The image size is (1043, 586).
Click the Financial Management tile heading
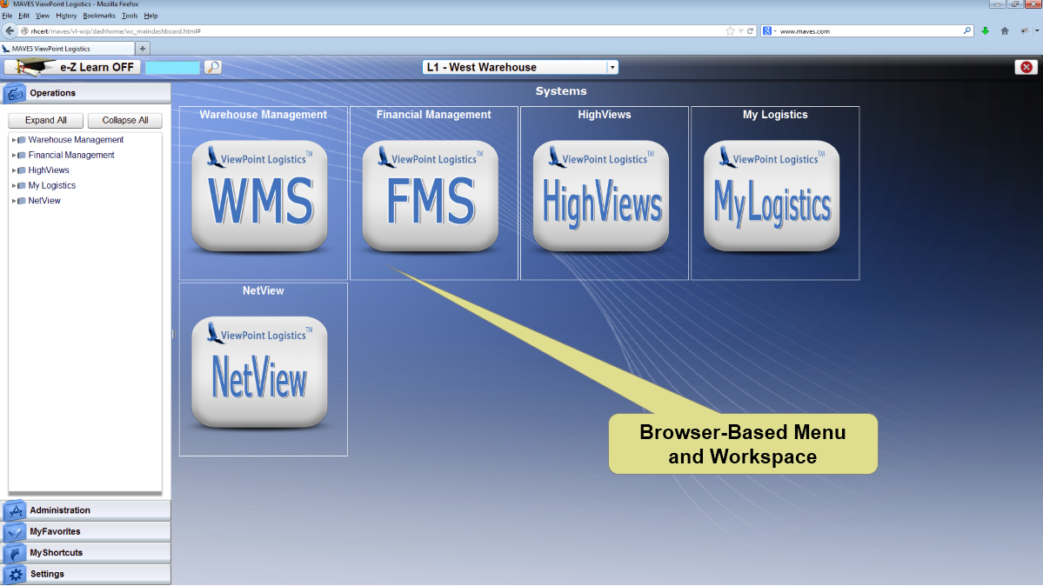pyautogui.click(x=434, y=115)
